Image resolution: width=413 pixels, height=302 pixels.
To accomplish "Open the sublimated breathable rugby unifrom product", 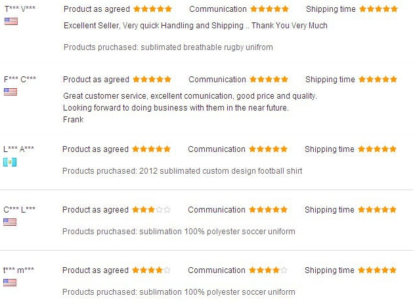I will tap(207, 47).
